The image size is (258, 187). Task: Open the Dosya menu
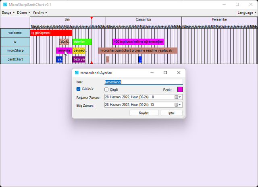click(x=8, y=12)
